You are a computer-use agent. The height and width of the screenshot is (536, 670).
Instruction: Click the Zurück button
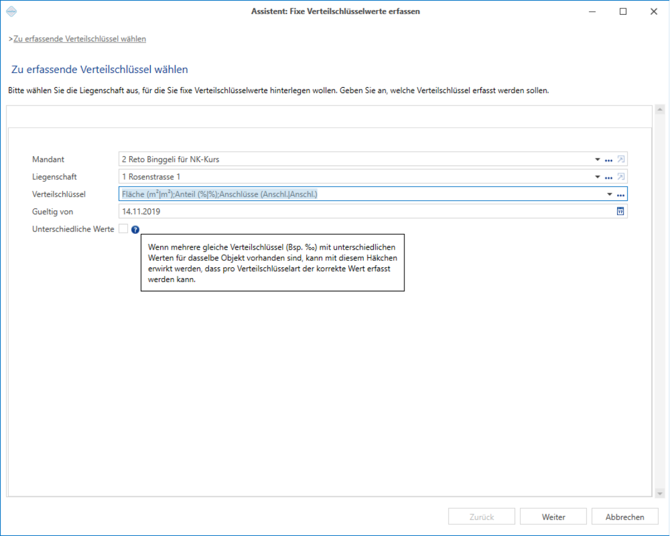(x=482, y=517)
